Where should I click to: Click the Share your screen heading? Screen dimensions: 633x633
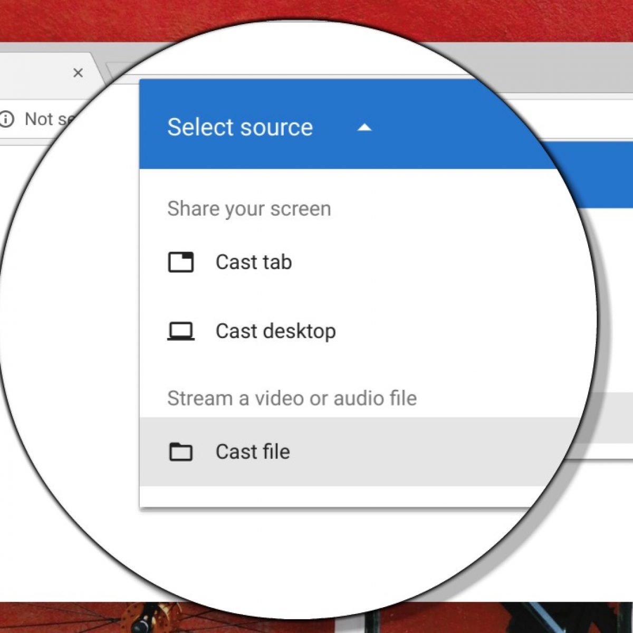[249, 209]
